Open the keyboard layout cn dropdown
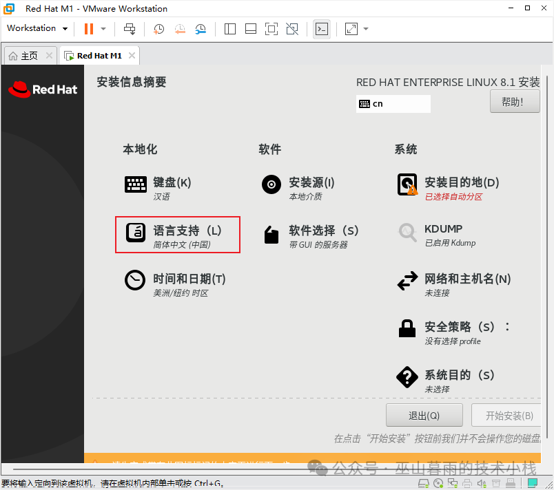This screenshot has height=490, width=554. pyautogui.click(x=393, y=104)
